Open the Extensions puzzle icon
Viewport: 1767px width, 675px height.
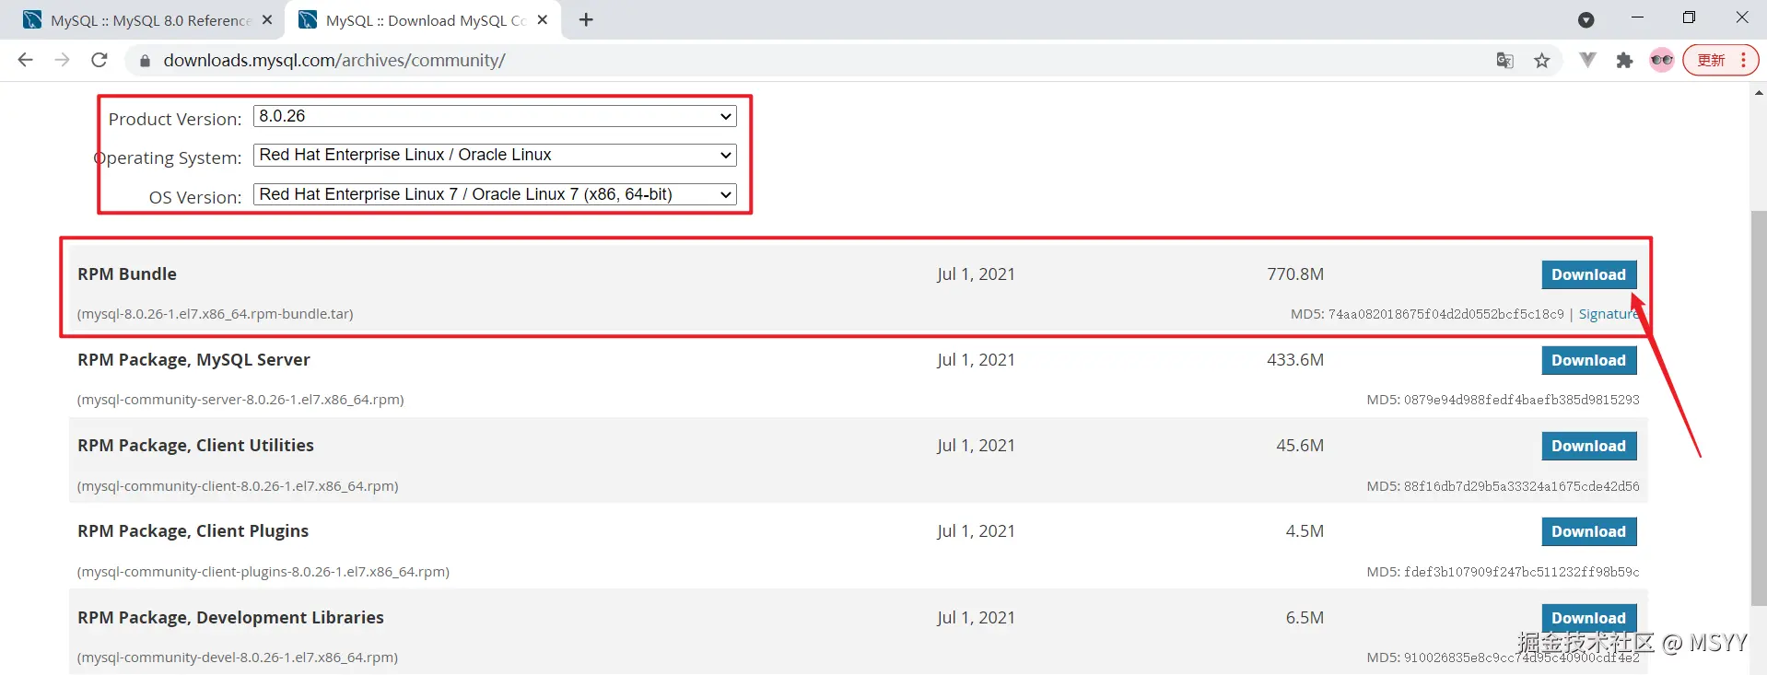point(1624,61)
